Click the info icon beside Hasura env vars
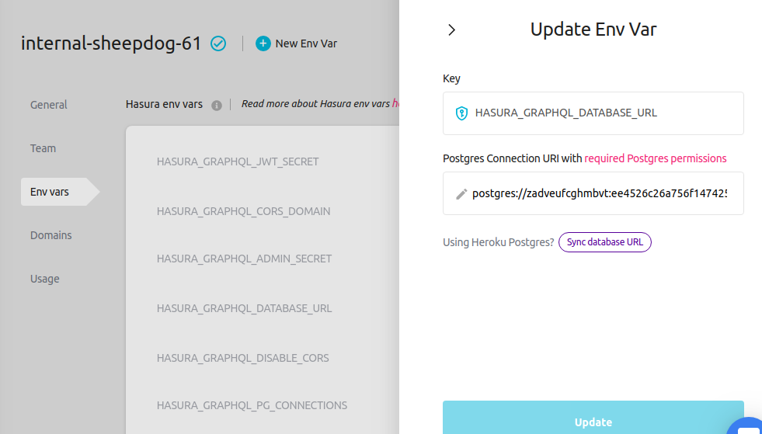The image size is (762, 434). (x=217, y=105)
